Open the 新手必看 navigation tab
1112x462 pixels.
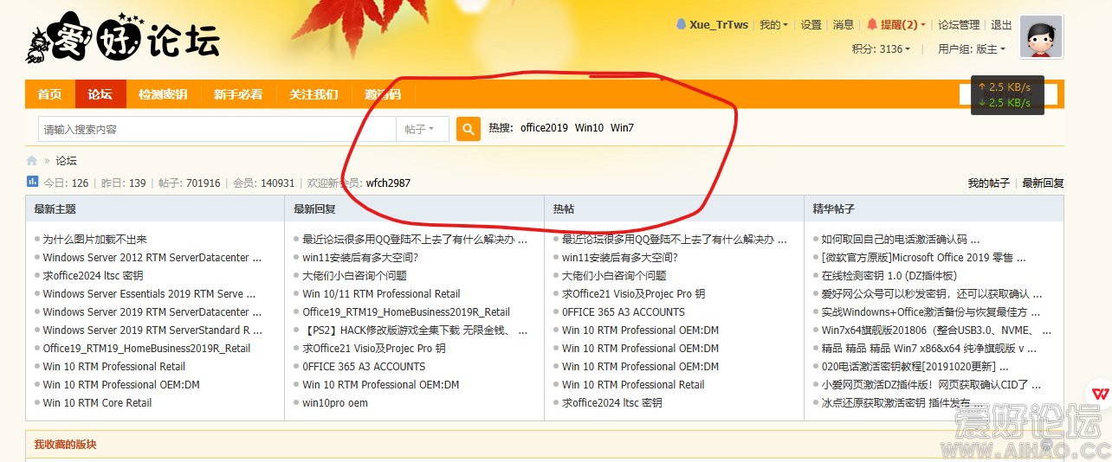(238, 94)
